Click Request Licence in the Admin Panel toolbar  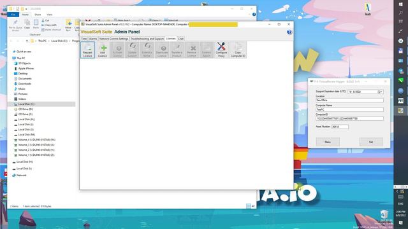click(x=88, y=50)
